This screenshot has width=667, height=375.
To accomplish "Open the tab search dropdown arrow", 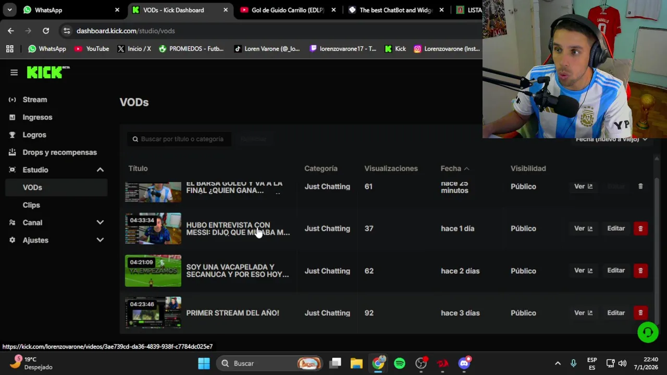I will [9, 10].
